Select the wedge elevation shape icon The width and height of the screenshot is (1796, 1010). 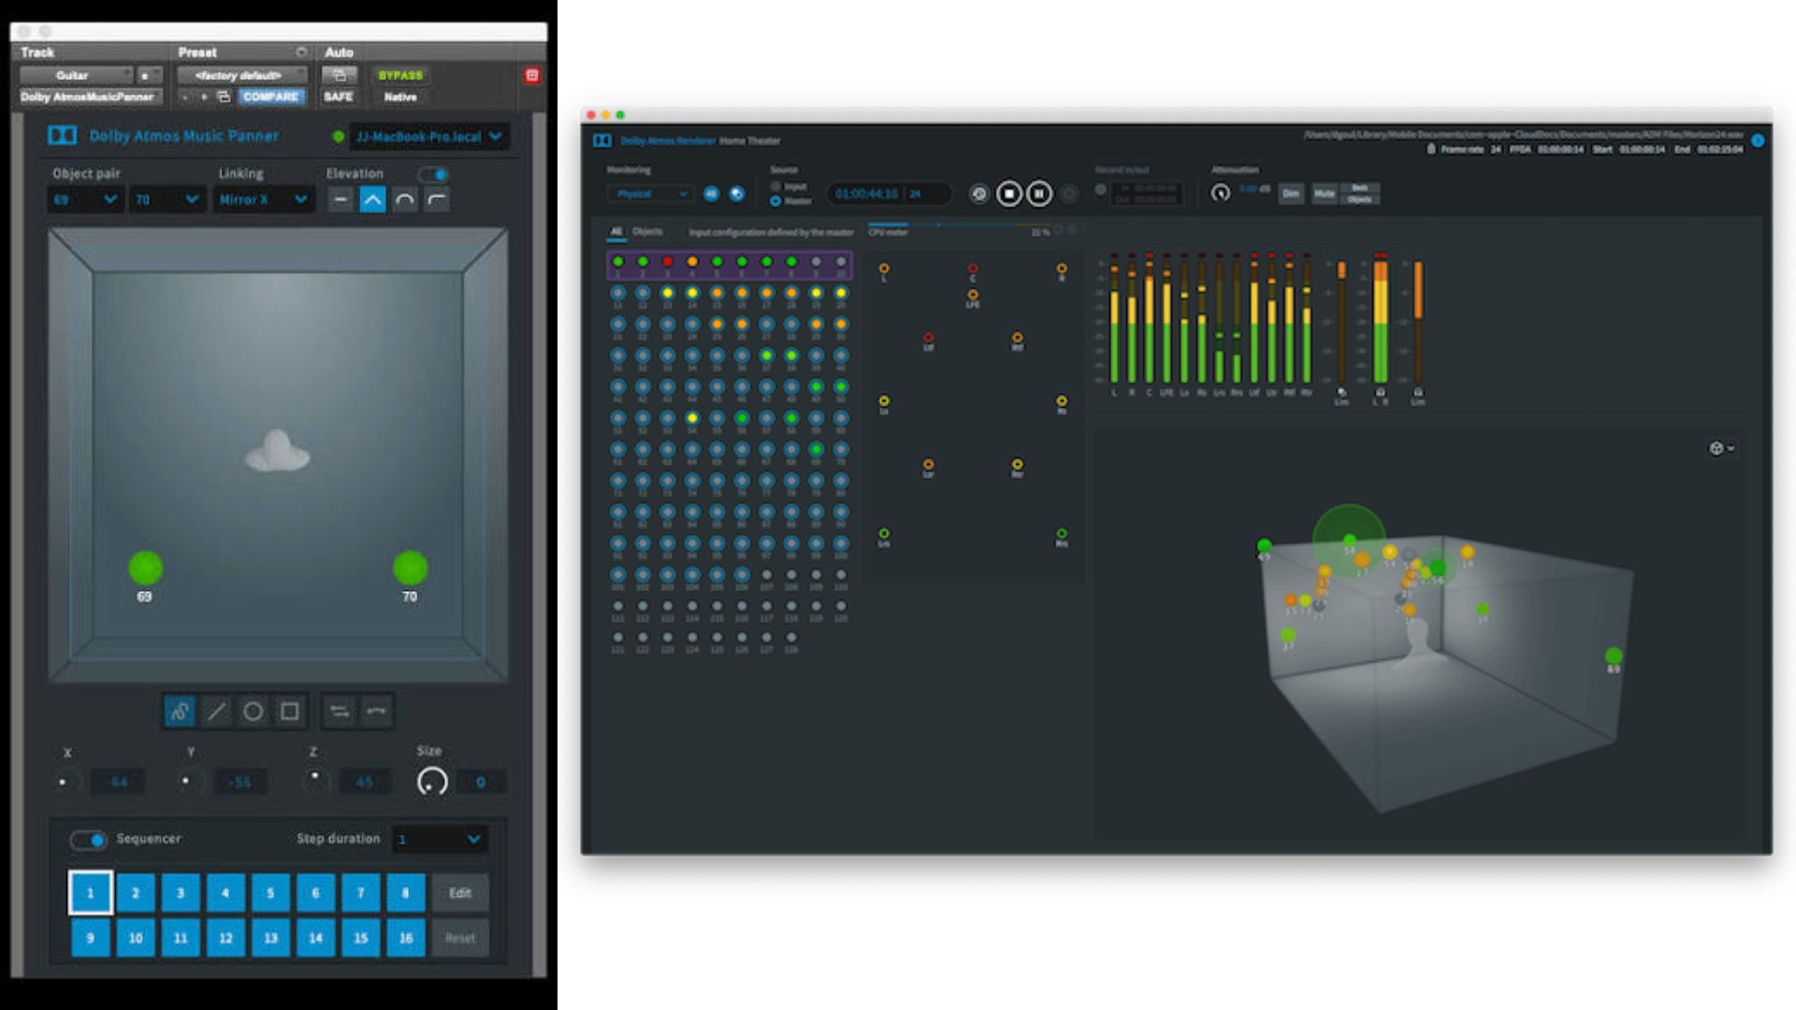point(372,199)
